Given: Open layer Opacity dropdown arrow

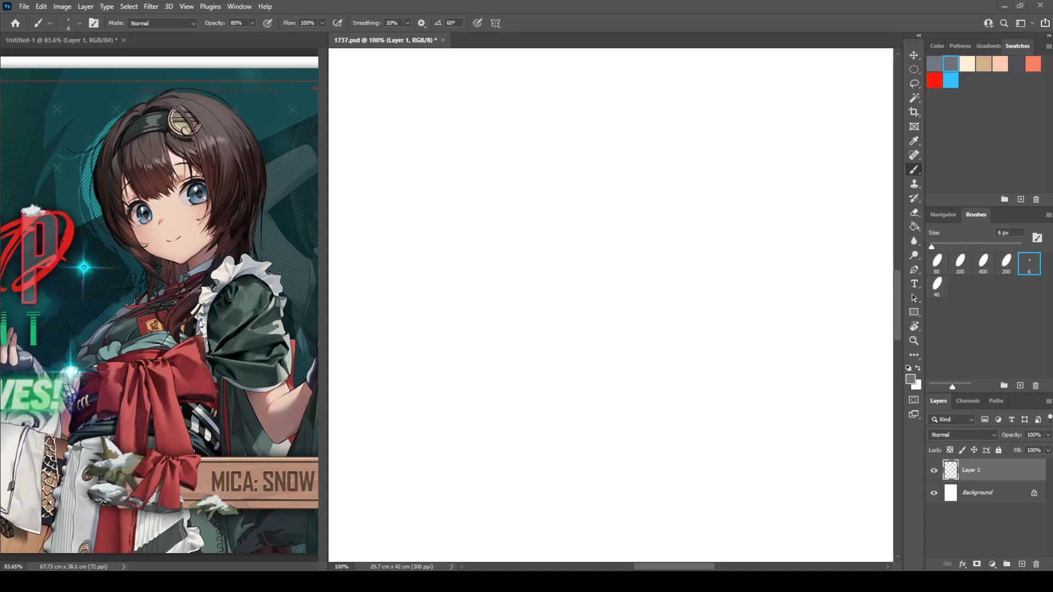Looking at the screenshot, I should click(x=1048, y=435).
